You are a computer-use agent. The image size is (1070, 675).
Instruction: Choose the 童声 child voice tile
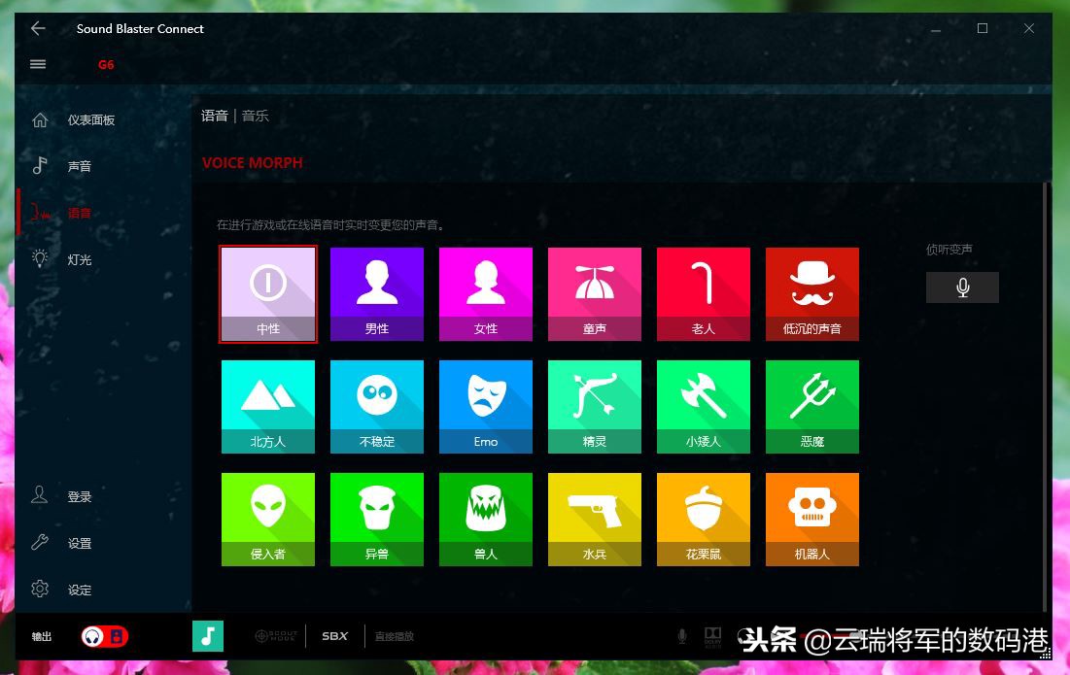coord(595,294)
